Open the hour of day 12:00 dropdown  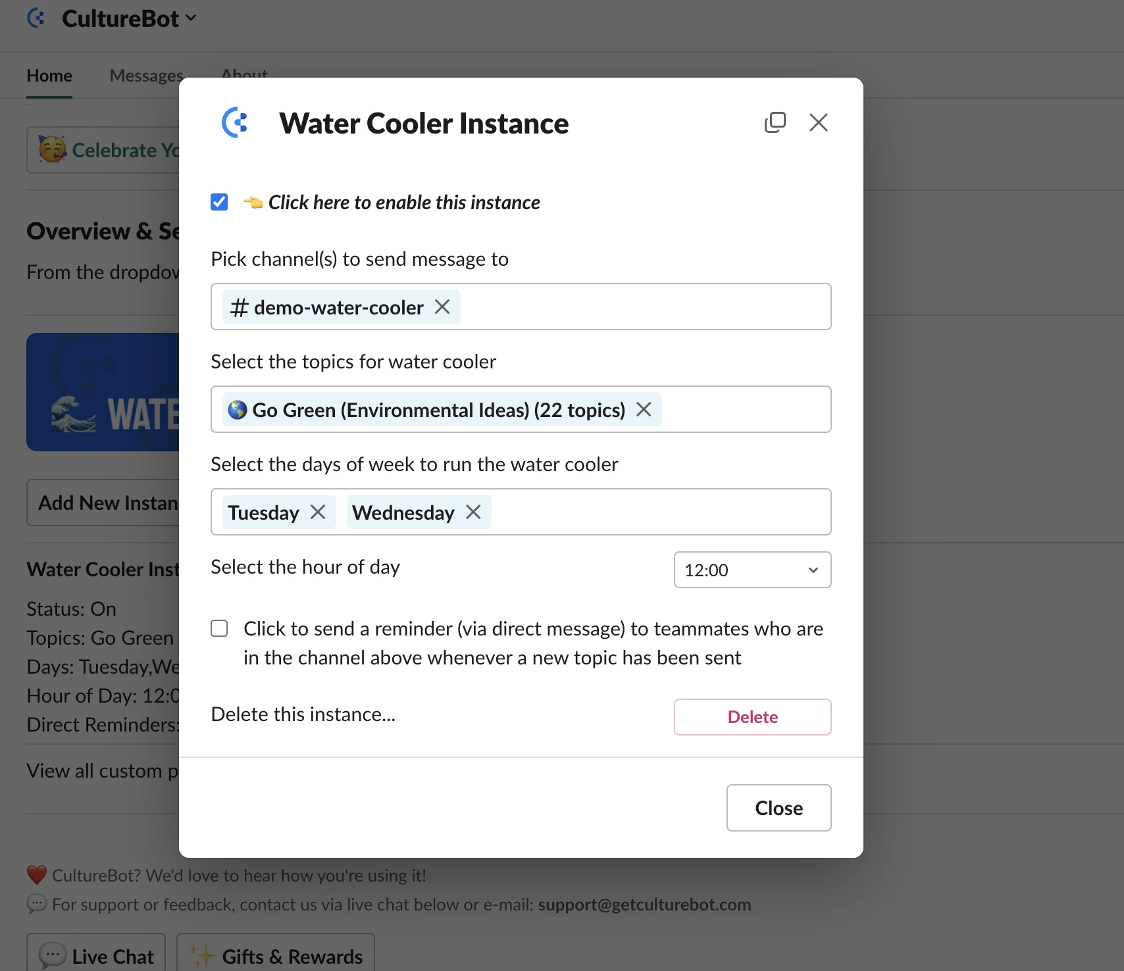(752, 570)
